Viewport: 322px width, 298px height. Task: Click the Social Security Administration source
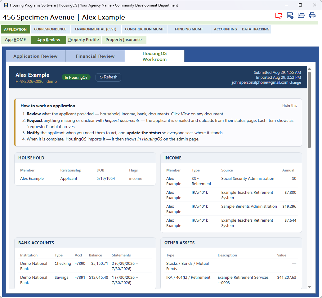(x=248, y=179)
